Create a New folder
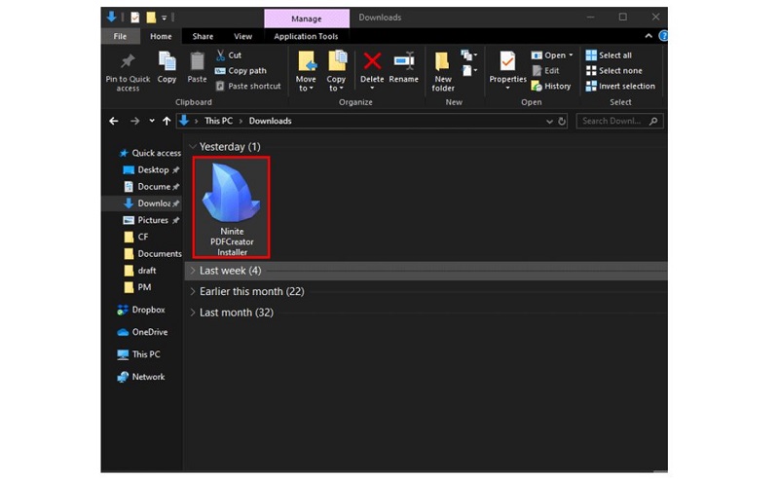 pos(442,71)
